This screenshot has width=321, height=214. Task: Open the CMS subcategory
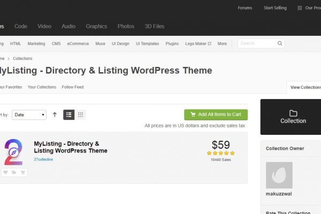pyautogui.click(x=56, y=44)
